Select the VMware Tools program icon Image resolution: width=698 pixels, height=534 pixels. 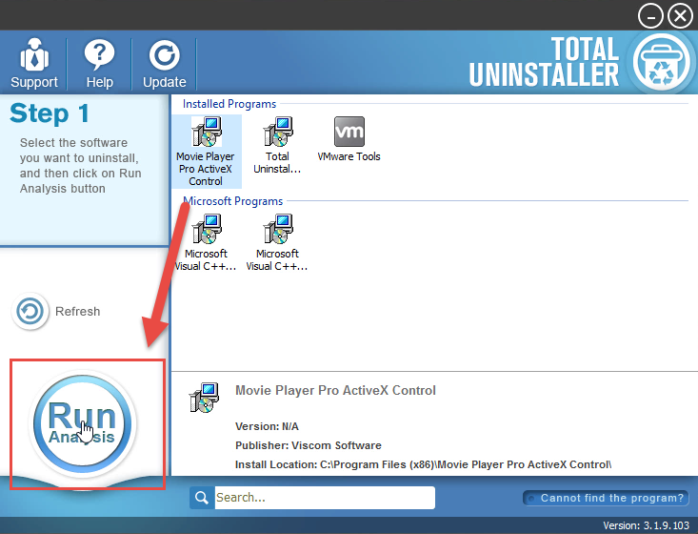pyautogui.click(x=349, y=132)
